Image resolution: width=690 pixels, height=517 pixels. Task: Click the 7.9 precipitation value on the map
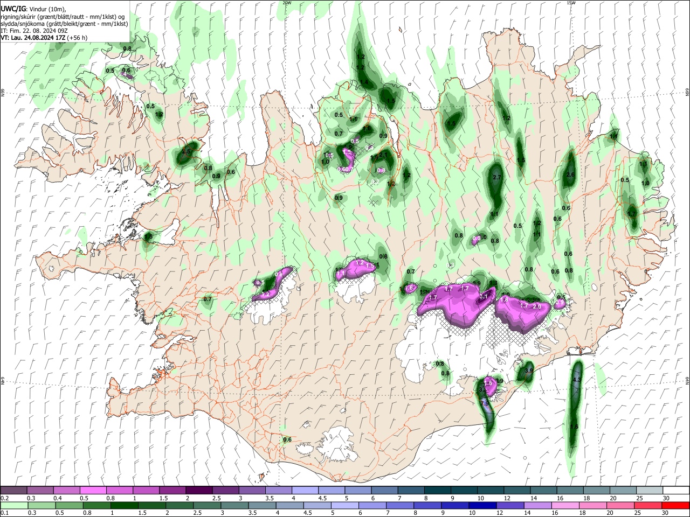[x=484, y=403]
